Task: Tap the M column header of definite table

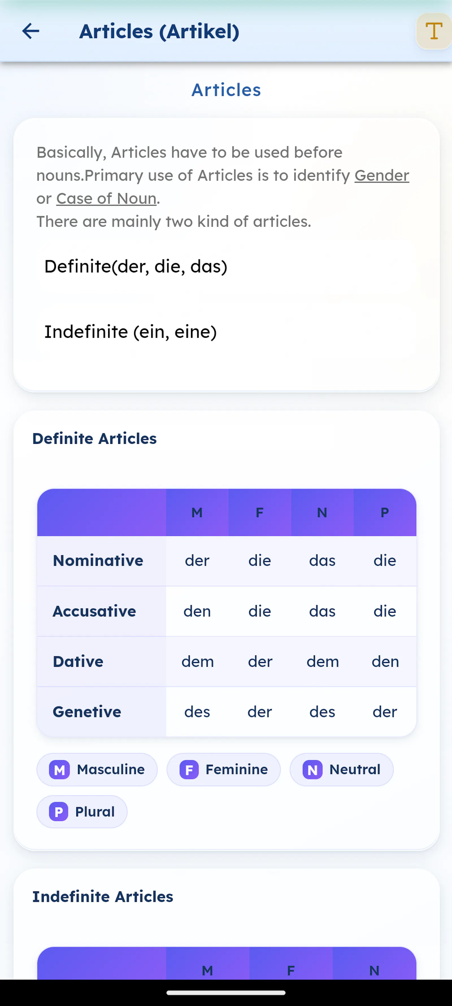Action: coord(197,512)
